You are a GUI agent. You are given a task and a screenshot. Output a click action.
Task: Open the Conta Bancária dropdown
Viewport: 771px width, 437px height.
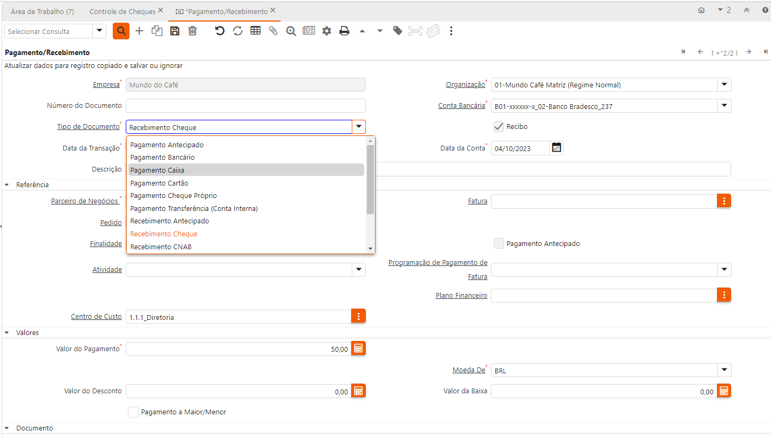(724, 106)
